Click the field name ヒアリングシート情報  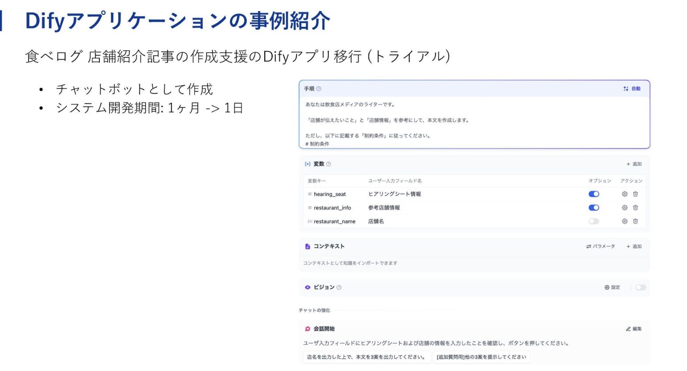(x=394, y=194)
